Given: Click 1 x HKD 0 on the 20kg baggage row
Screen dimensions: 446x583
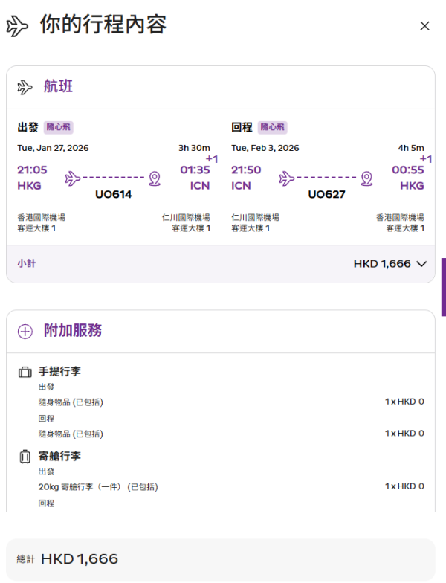Looking at the screenshot, I should click(404, 486).
